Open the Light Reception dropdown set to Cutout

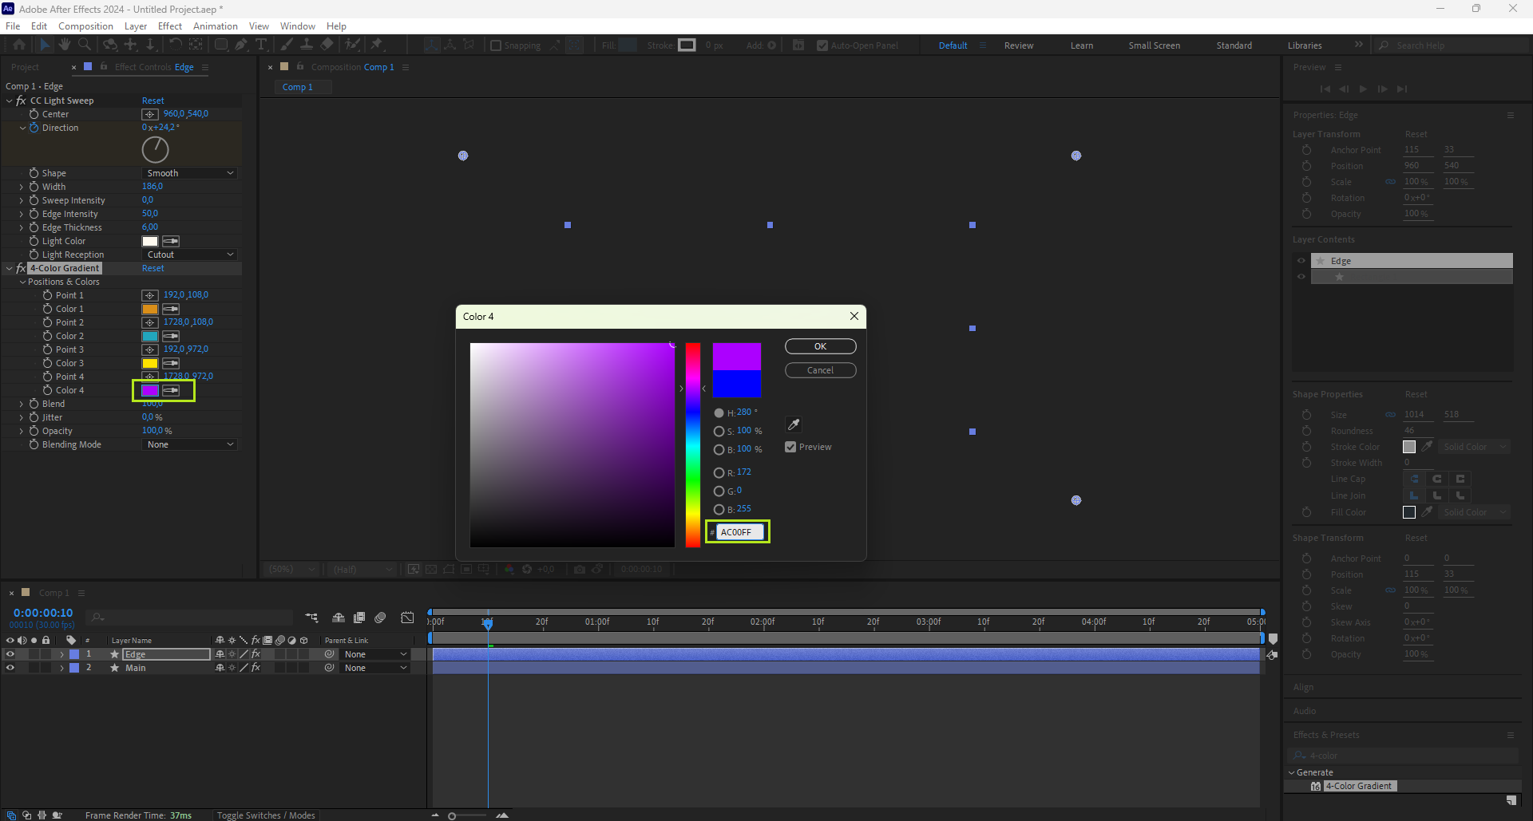pyautogui.click(x=190, y=255)
